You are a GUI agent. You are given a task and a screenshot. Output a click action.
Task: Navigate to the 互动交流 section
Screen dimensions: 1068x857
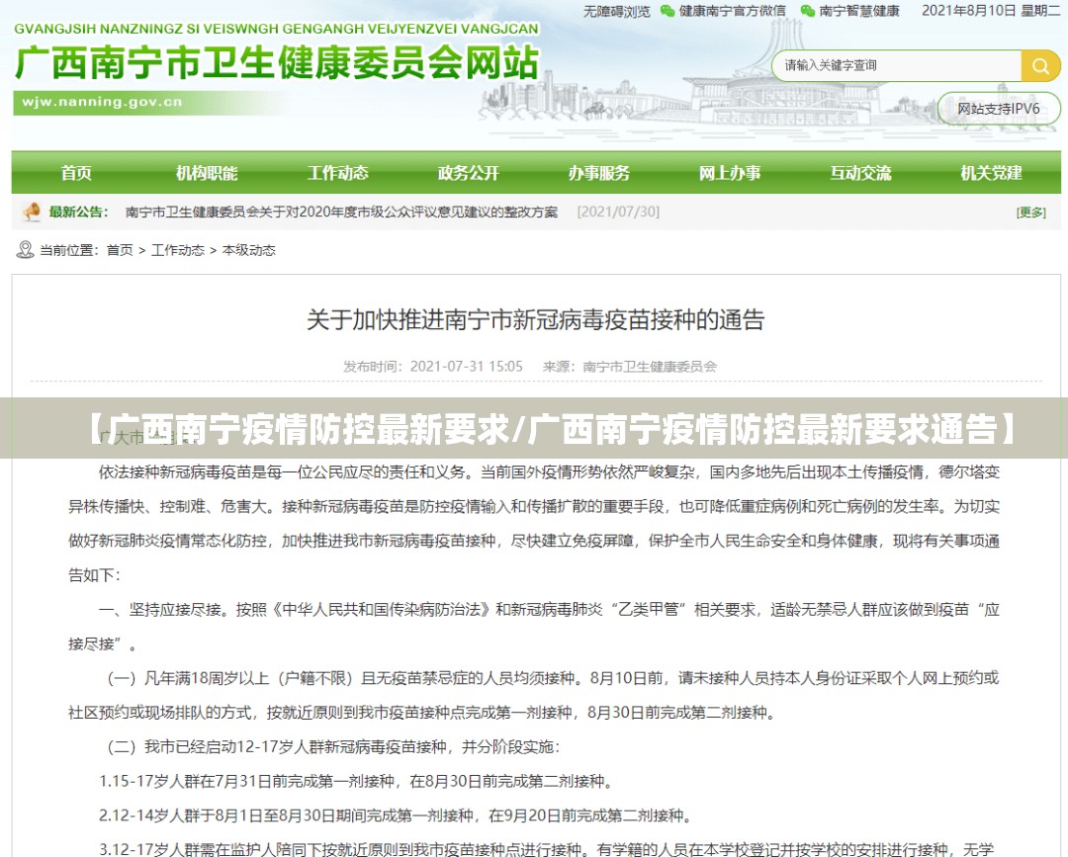(859, 173)
